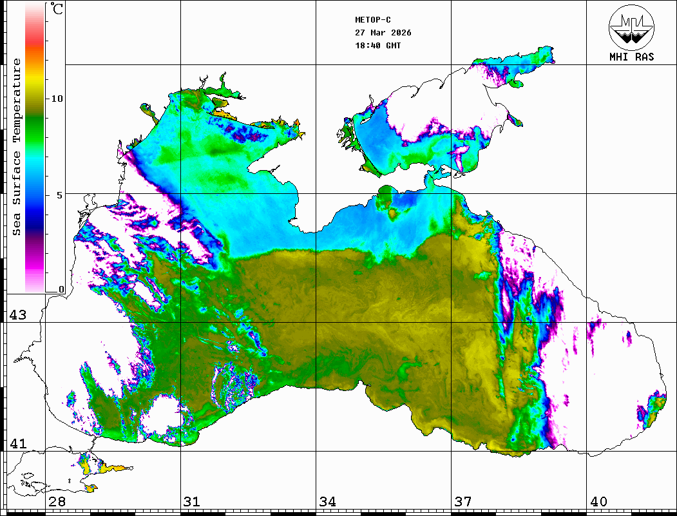This screenshot has width=677, height=516.
Task: Click longitude label 31
Action: tap(191, 502)
